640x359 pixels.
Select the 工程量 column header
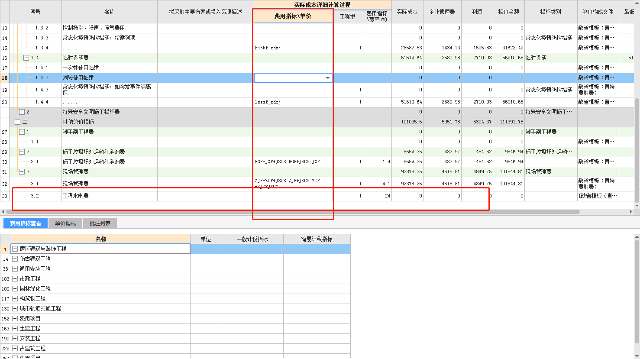pos(348,16)
